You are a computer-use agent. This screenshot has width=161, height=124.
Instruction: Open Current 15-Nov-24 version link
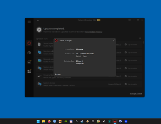click(115, 84)
